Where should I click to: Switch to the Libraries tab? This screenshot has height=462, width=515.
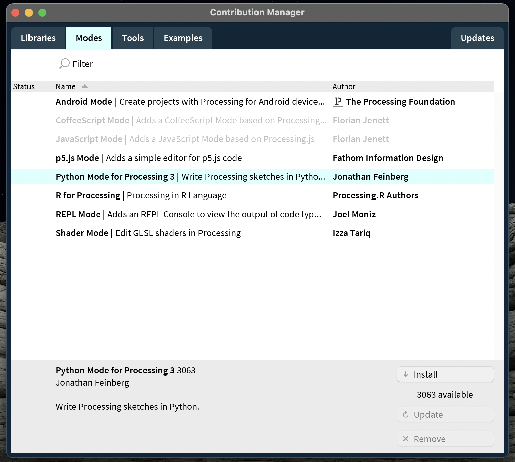(x=38, y=38)
